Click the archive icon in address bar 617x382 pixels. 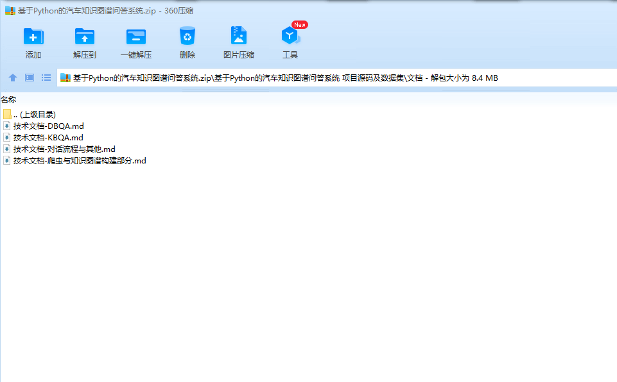65,78
